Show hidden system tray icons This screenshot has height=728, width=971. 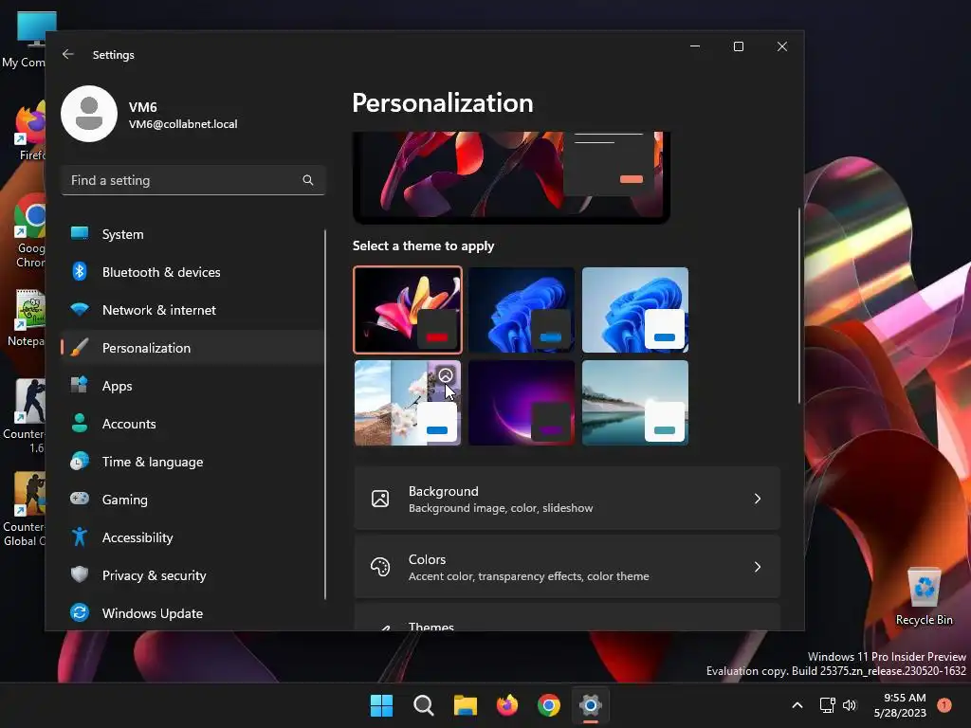click(797, 705)
